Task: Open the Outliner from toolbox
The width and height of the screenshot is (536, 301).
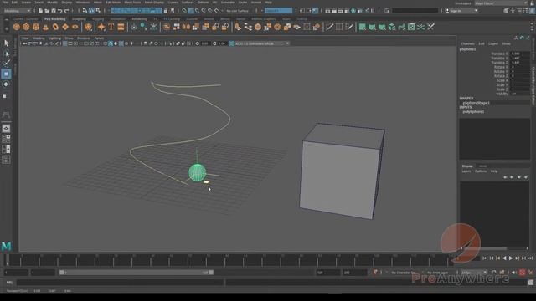Action: point(6,160)
